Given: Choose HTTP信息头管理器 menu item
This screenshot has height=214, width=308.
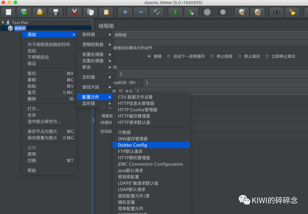Looking at the screenshot, I should click(151, 103).
